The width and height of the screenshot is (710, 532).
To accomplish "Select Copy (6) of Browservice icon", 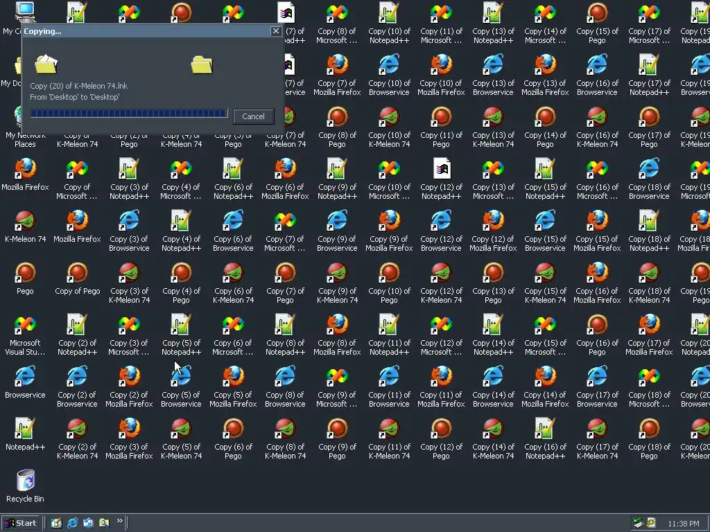I will pyautogui.click(x=233, y=220).
